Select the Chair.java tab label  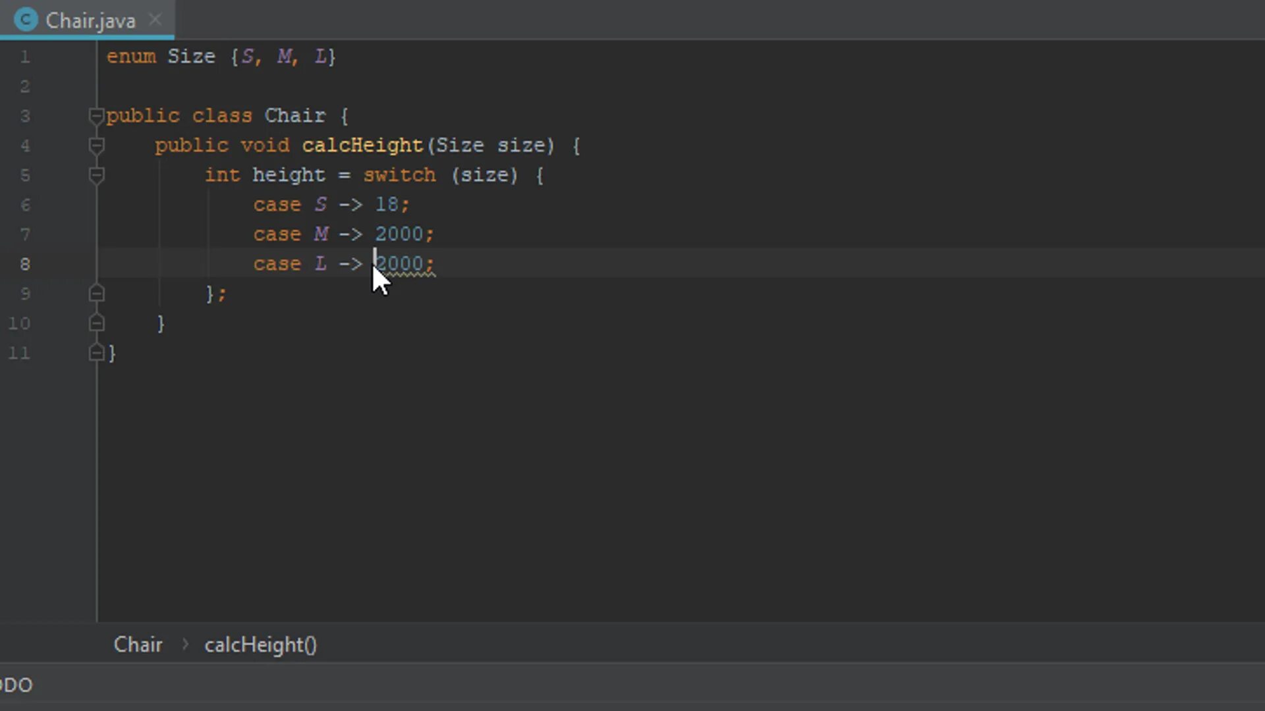coord(90,21)
